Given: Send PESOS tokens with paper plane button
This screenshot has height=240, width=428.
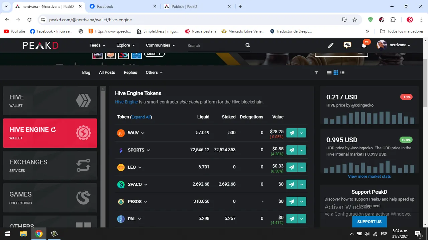Looking at the screenshot, I should 292,201.
